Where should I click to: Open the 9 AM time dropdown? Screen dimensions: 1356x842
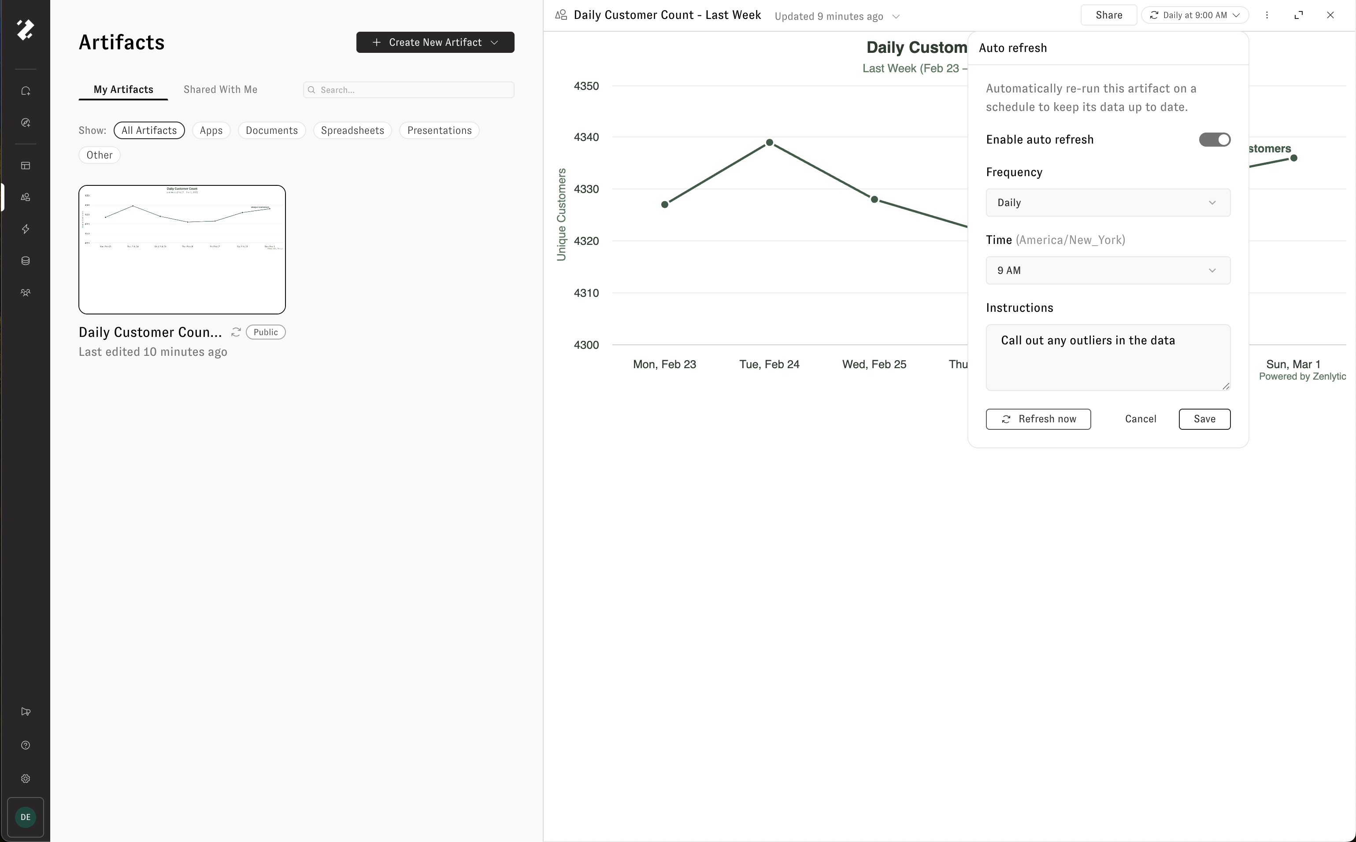1108,271
